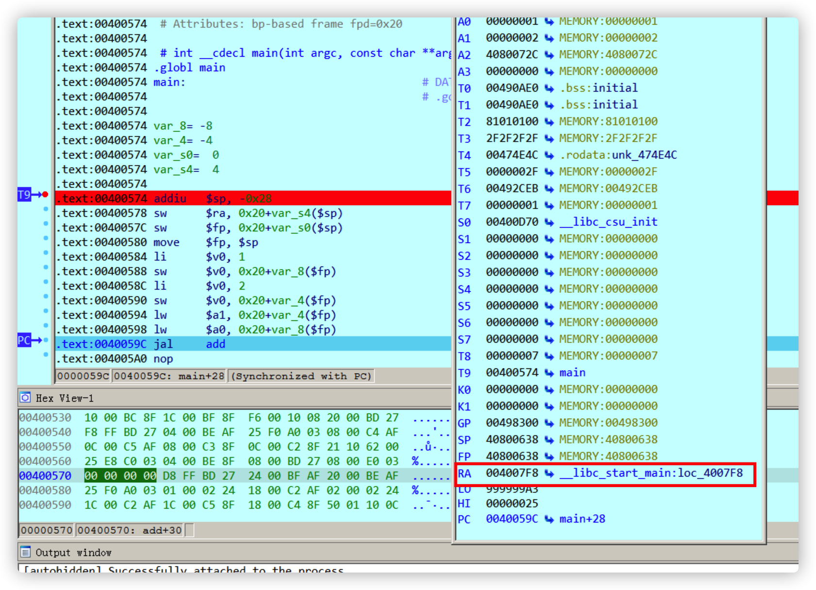Click the 'add' operand of the jal instruction
Image resolution: width=816 pixels, height=590 pixels.
[x=216, y=344]
